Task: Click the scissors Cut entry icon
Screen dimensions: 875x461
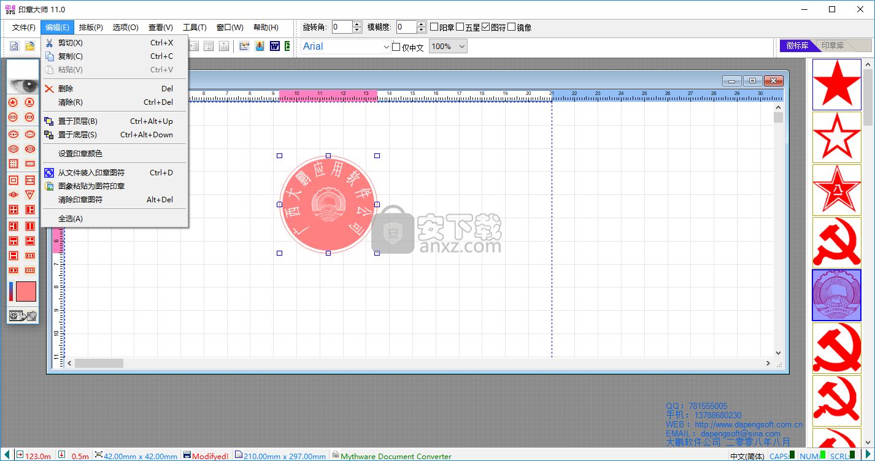Action: point(49,43)
